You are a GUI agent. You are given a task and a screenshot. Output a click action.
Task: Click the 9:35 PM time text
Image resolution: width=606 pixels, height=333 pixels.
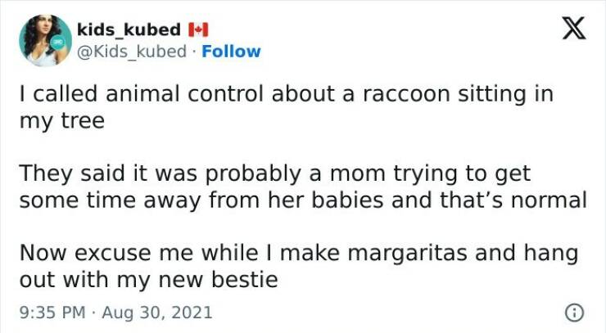point(52,312)
